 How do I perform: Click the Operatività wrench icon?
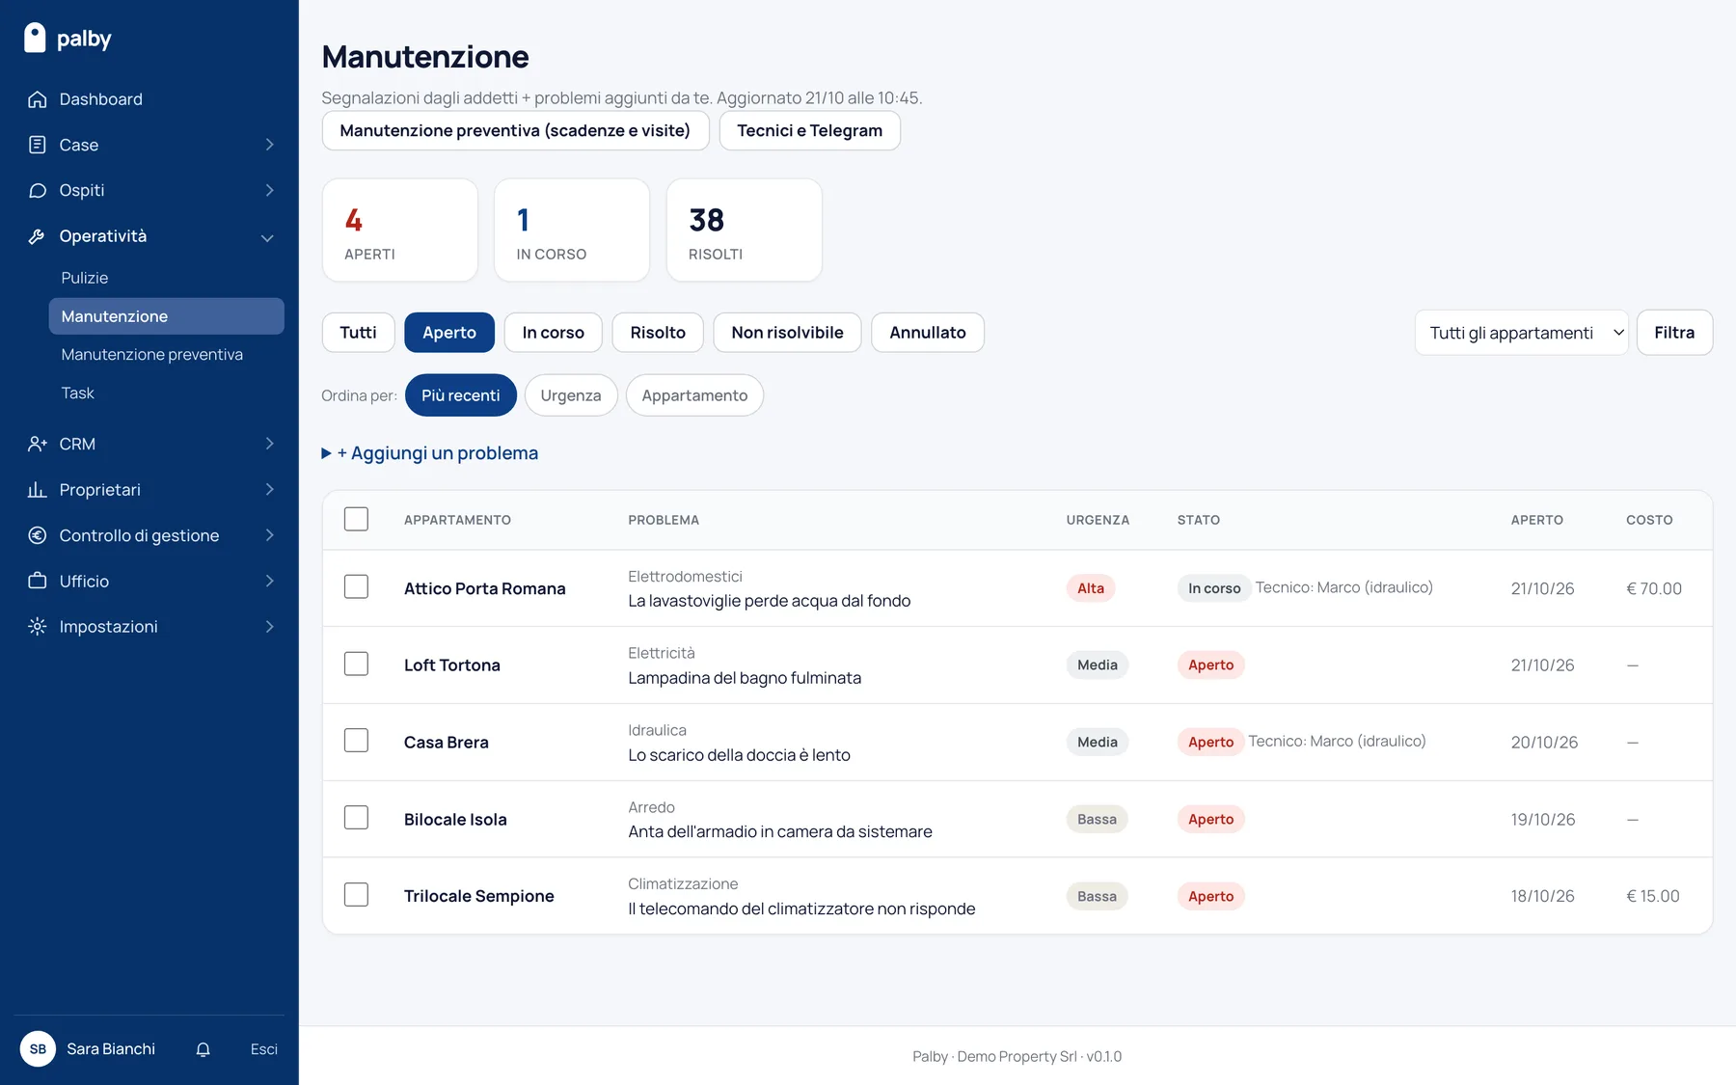(x=38, y=236)
